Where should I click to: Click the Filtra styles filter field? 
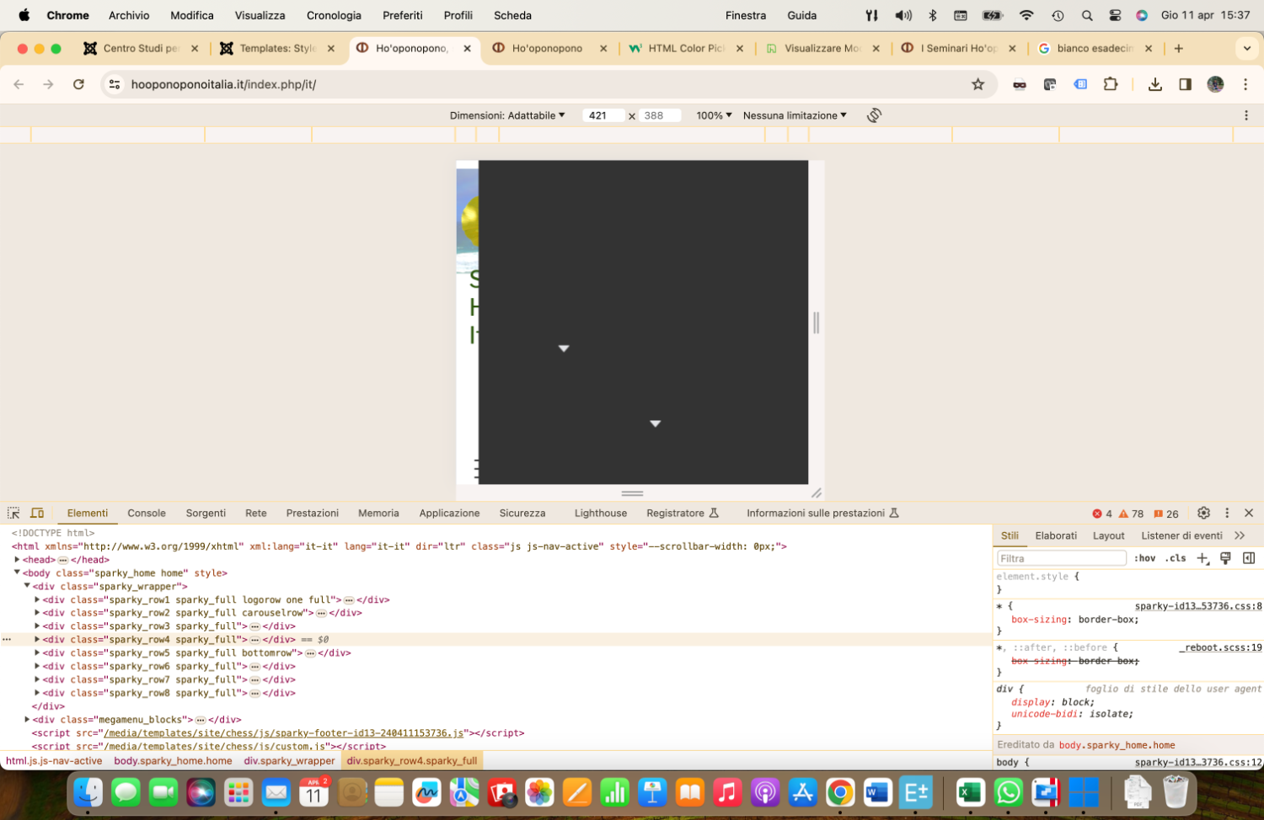(x=1062, y=558)
